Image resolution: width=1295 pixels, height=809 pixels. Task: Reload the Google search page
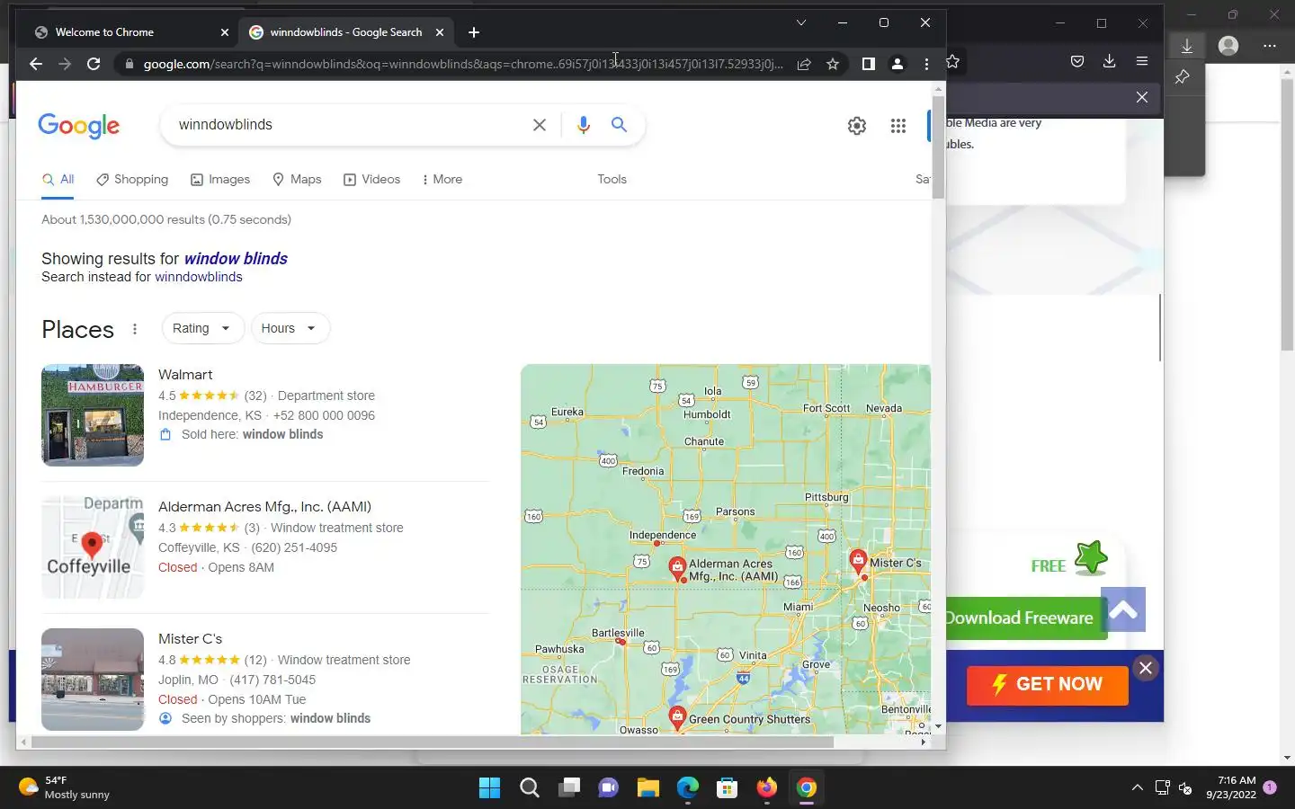click(x=94, y=64)
